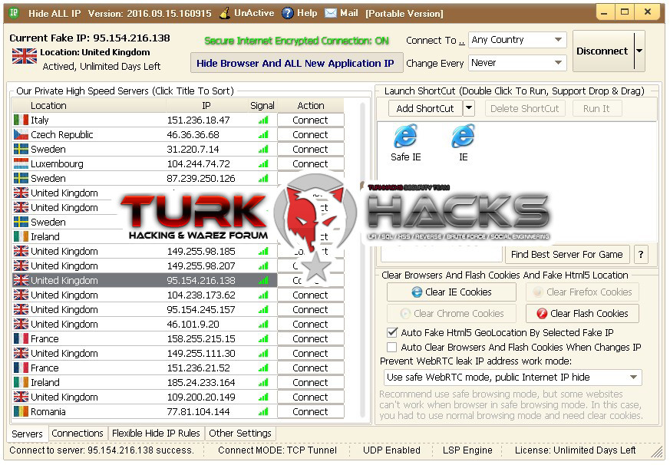Screen dimensions: 670x465
Task: Select IP 104.238.173.62 in the list
Action: (x=201, y=295)
